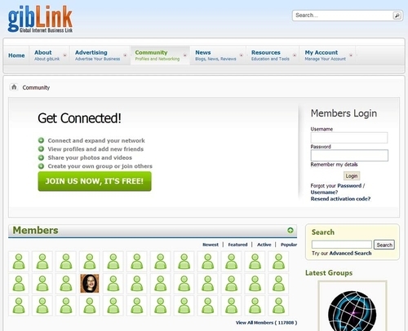Click the home icon in breadcrumb

[14, 87]
